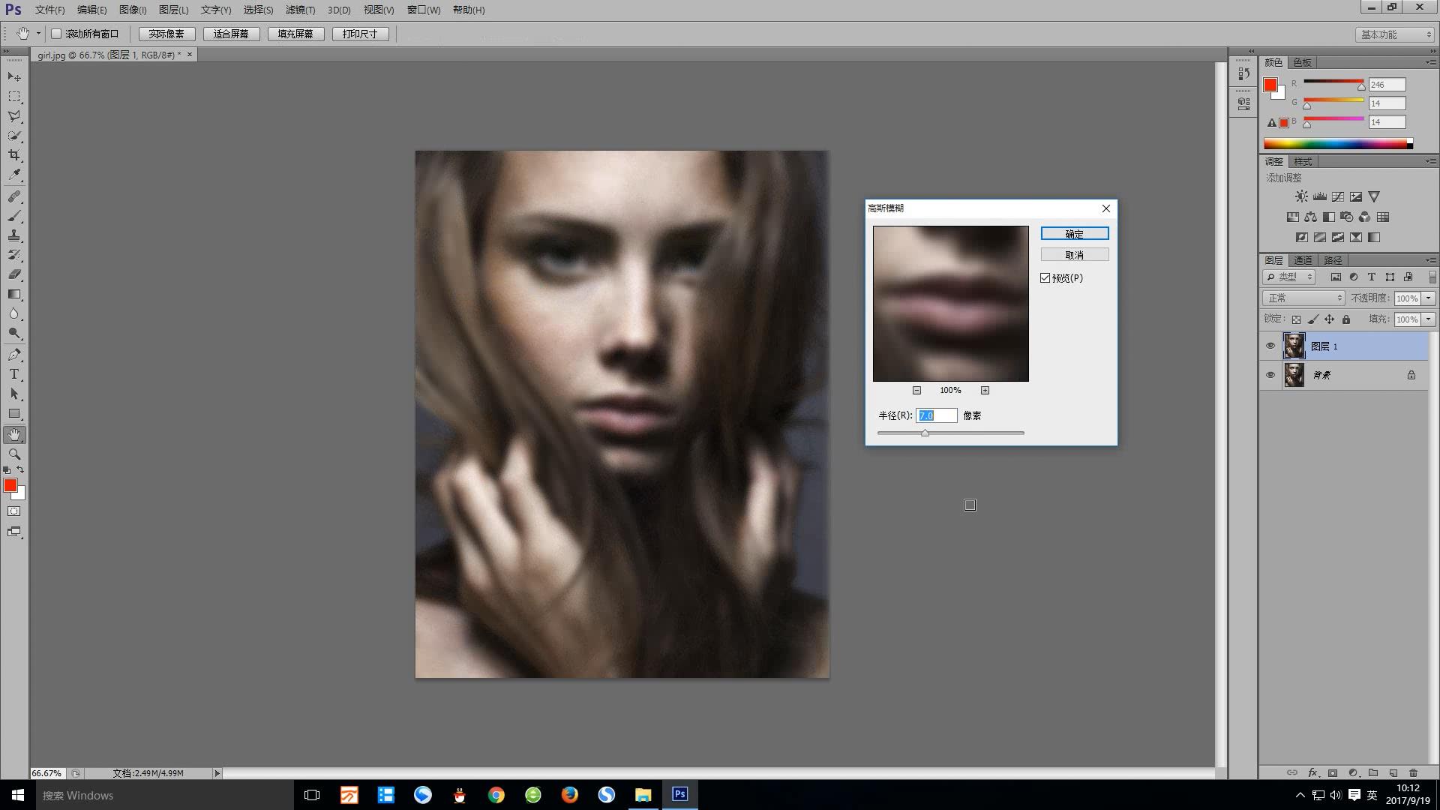Toggle lock all padlock icon
This screenshot has width=1440, height=810.
1346,319
